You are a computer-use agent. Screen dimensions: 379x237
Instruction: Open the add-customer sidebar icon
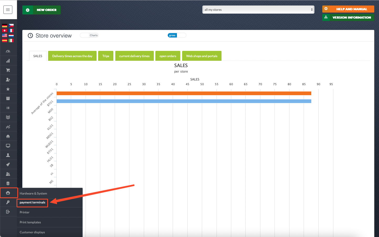8,80
